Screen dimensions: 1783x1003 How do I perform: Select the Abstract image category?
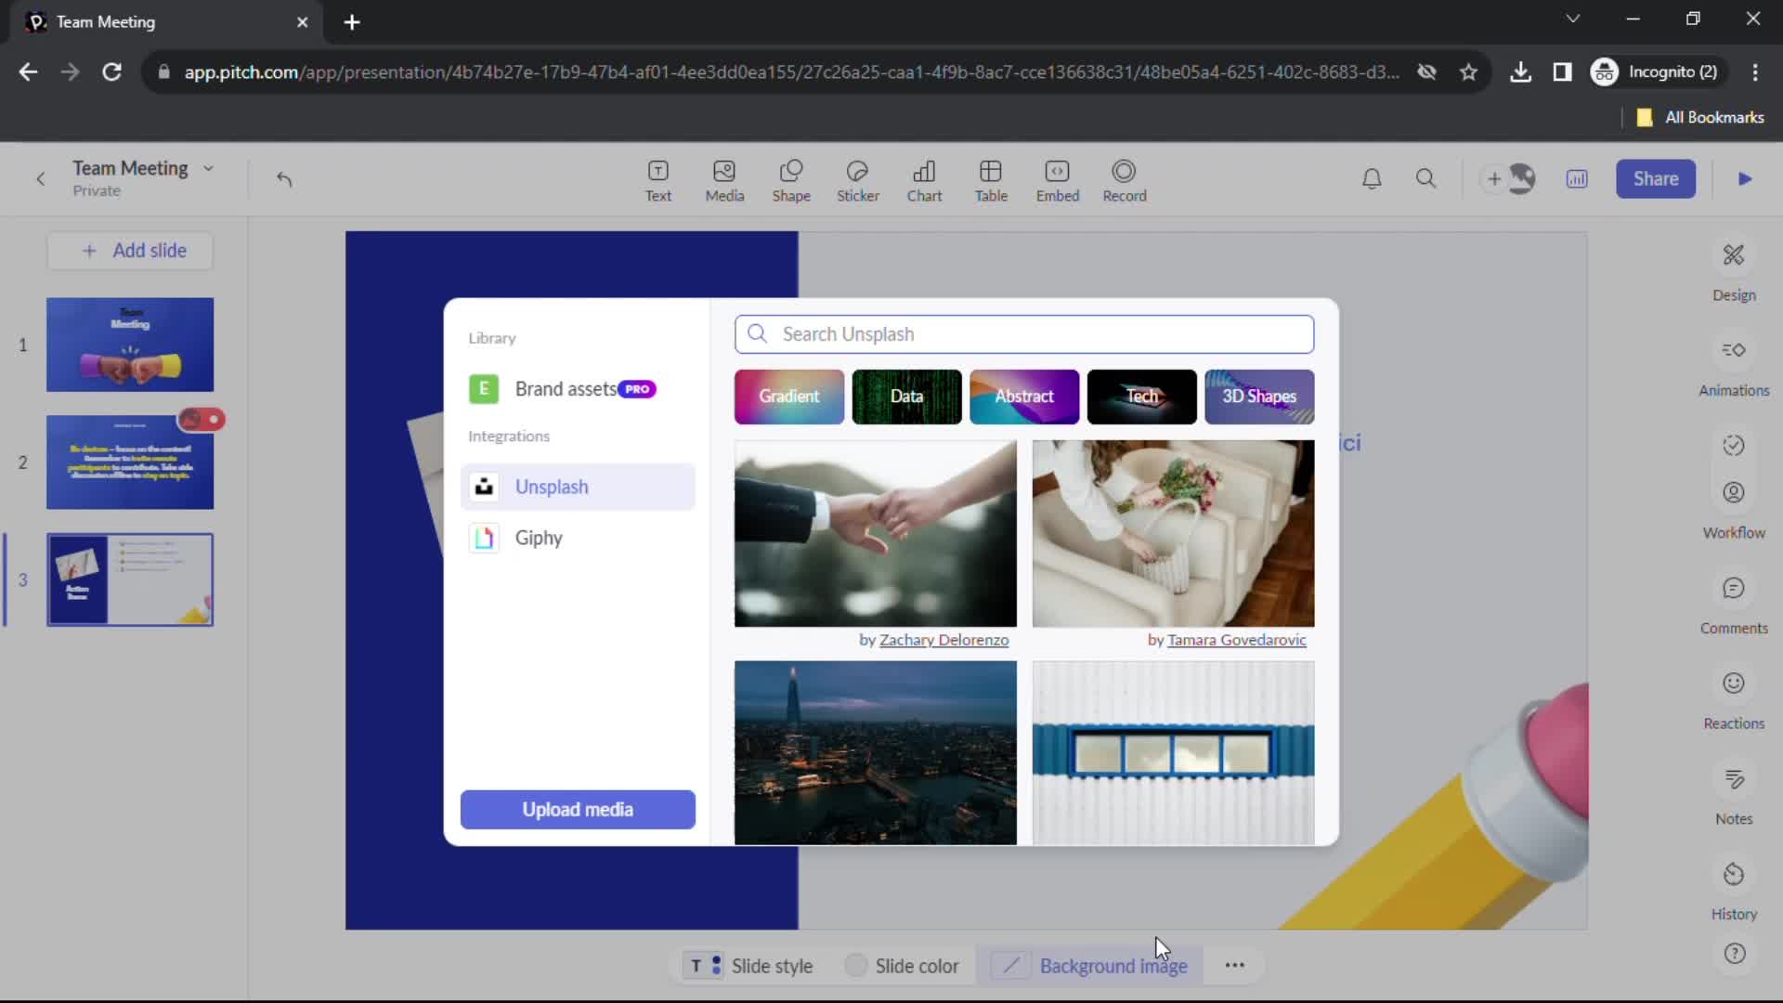[1023, 396]
